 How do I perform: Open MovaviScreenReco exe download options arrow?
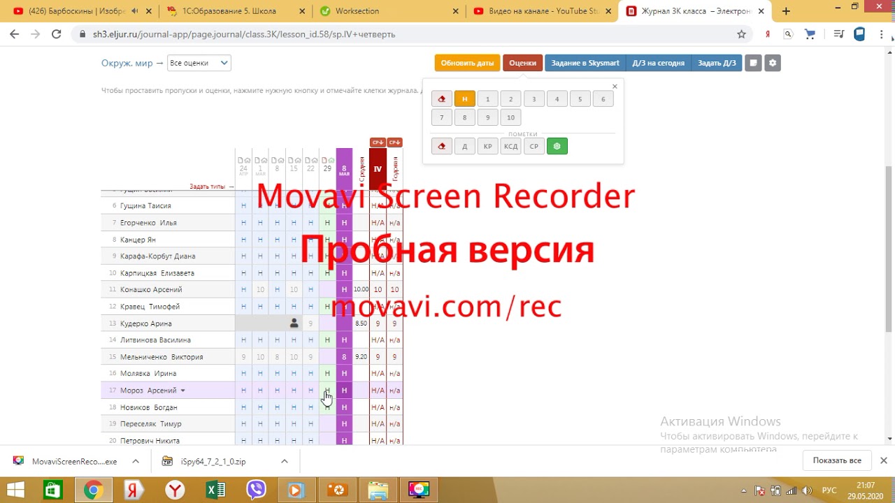[x=136, y=461]
